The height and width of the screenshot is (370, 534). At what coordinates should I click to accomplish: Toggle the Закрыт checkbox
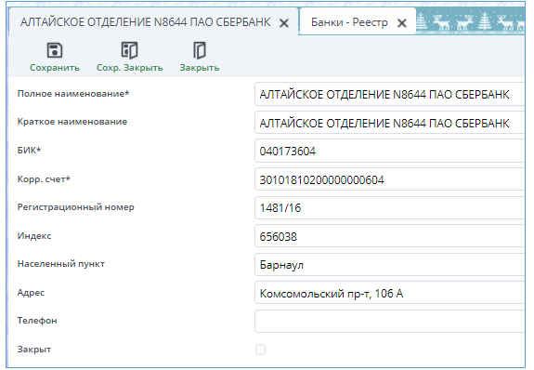pos(261,350)
